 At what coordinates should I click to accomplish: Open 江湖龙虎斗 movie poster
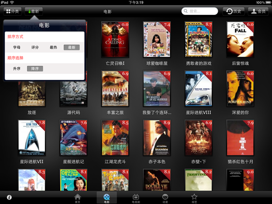115,137
